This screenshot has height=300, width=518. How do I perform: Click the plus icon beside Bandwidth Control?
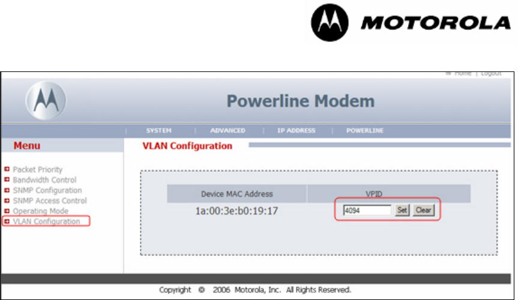point(7,179)
